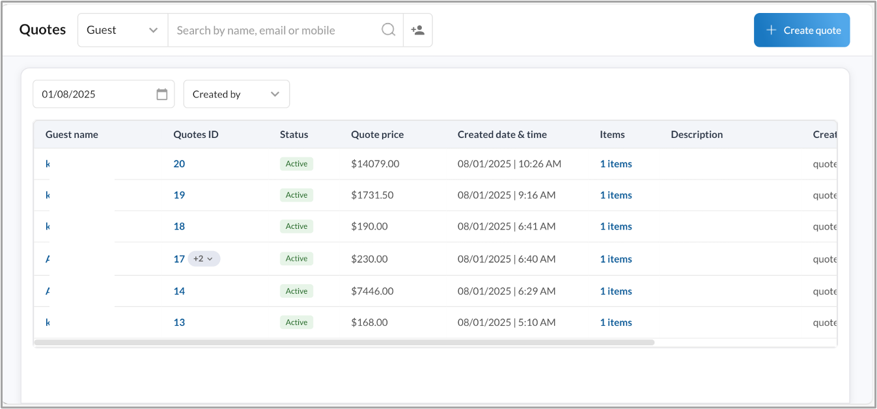Click the 08/01/2025 | 6:29 AM timestamp
This screenshot has height=409, width=877.
click(x=507, y=291)
